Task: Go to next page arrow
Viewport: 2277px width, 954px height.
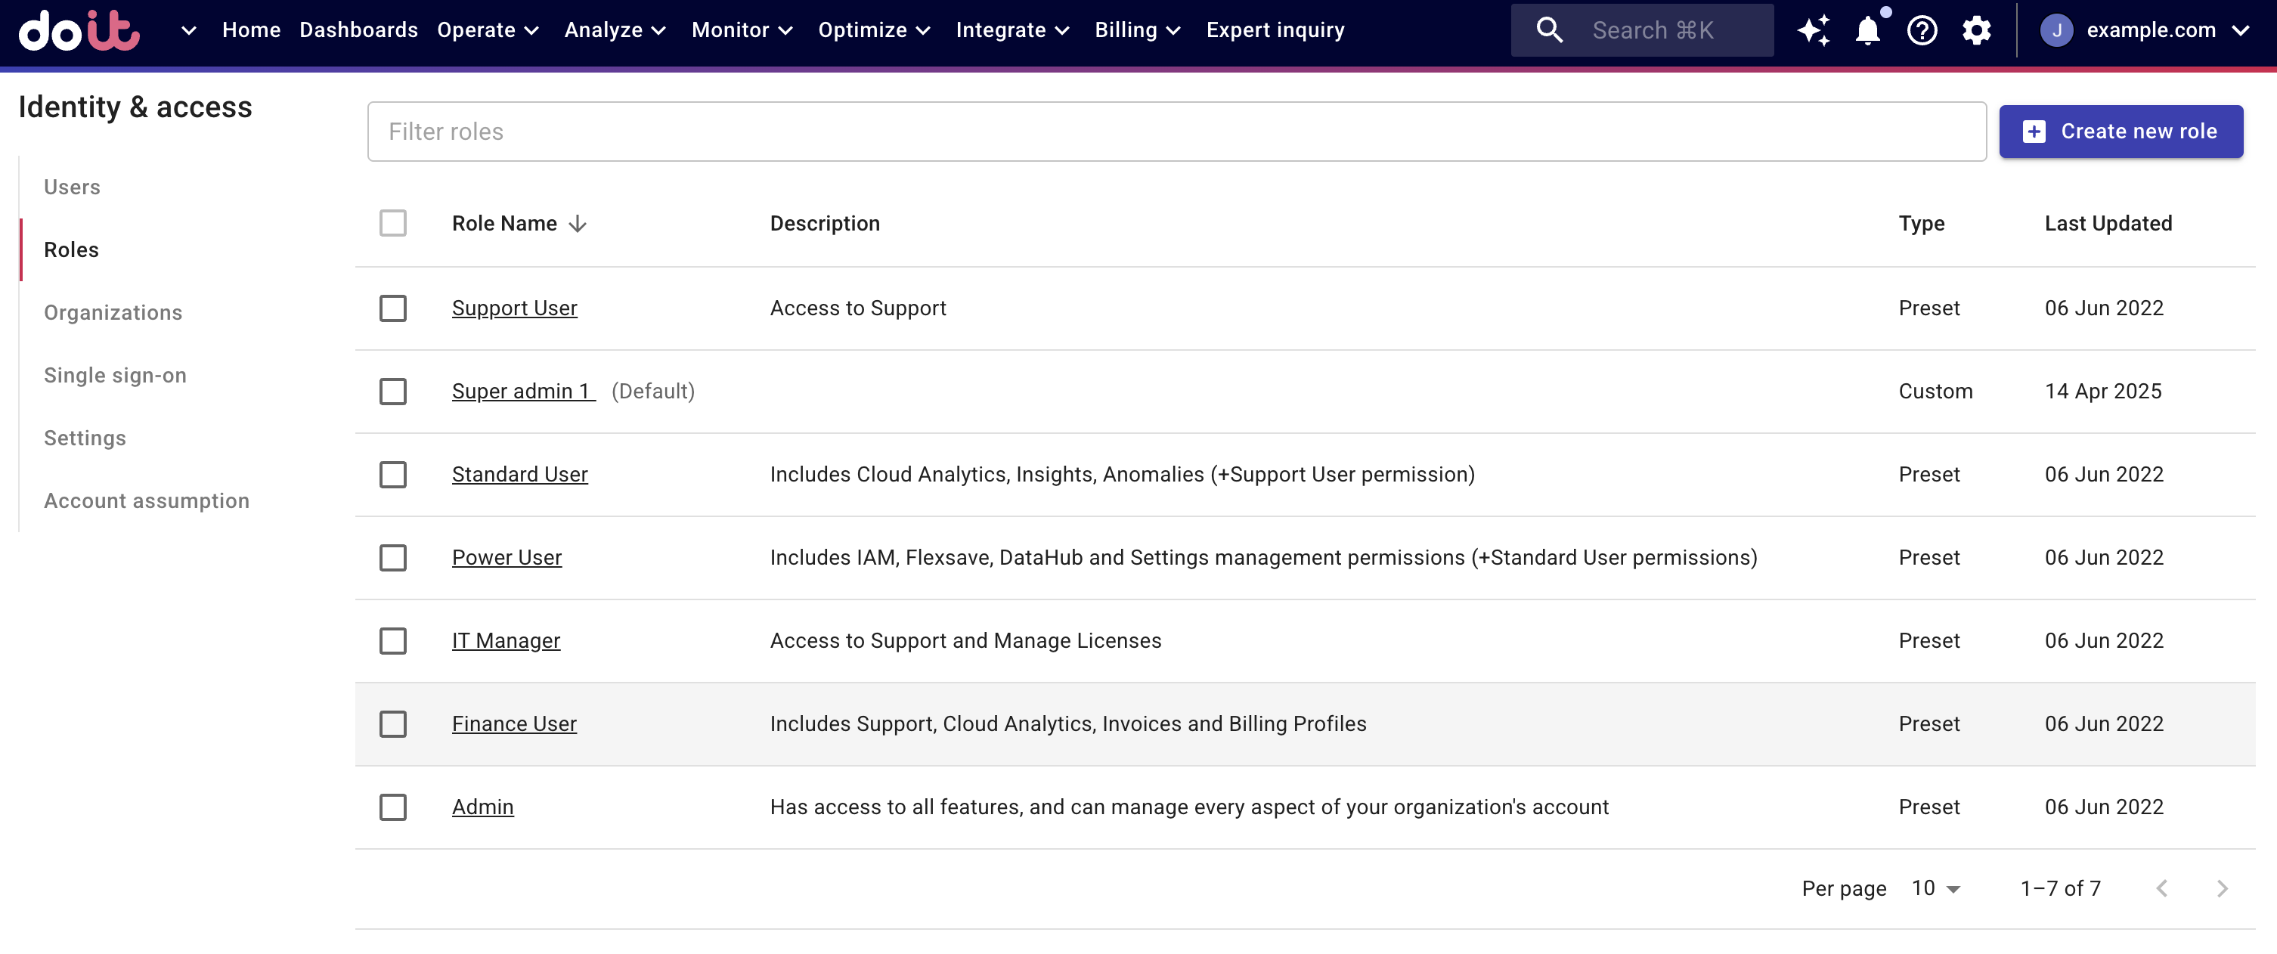Action: click(2221, 888)
